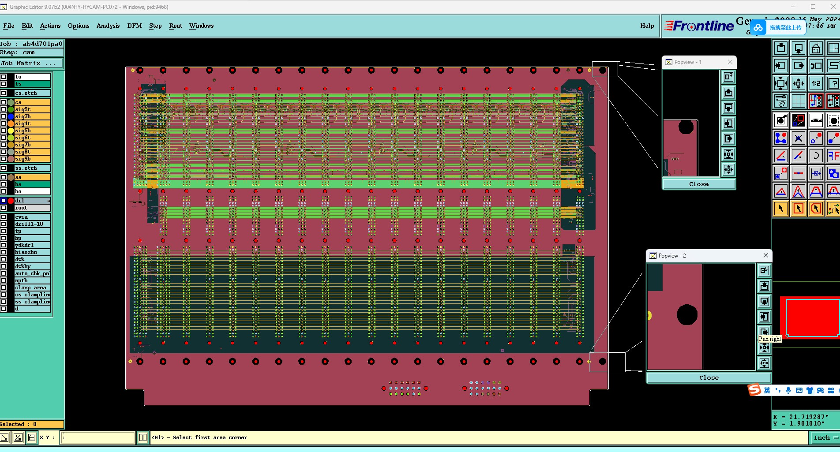Viewport: 840px width, 452px height.
Task: Click the X Y coordinate input field
Action: click(97, 437)
